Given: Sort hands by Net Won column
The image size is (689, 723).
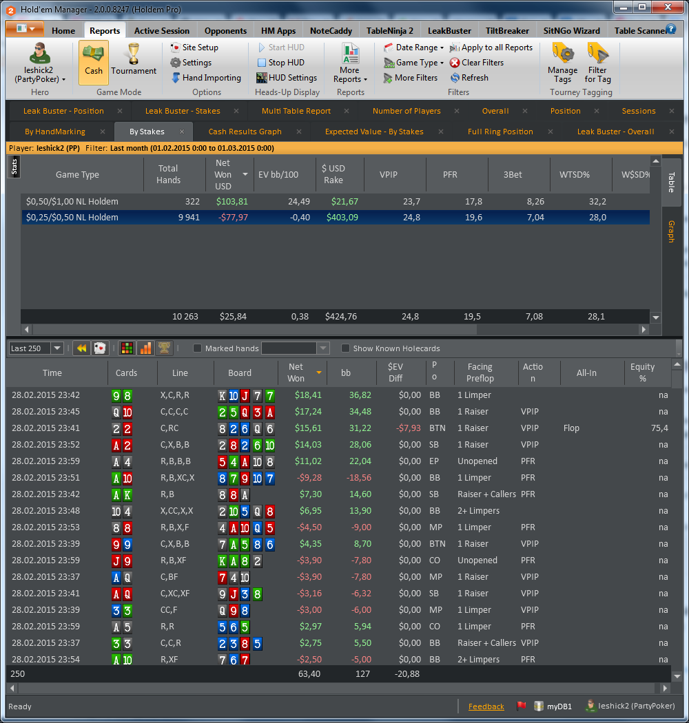Looking at the screenshot, I should click(x=302, y=373).
